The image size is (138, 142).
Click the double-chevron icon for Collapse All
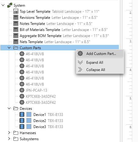point(80,69)
